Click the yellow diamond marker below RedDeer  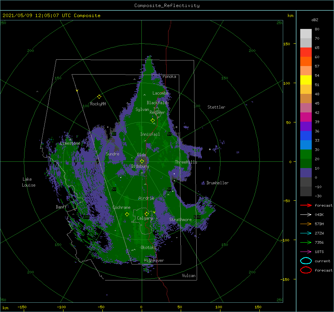tap(153, 121)
